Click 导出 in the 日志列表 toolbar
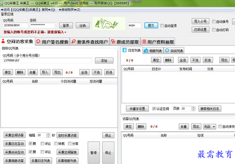This screenshot has height=164, width=235. (224, 60)
